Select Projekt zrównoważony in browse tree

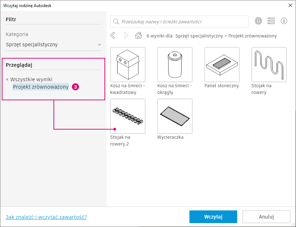click(x=41, y=87)
